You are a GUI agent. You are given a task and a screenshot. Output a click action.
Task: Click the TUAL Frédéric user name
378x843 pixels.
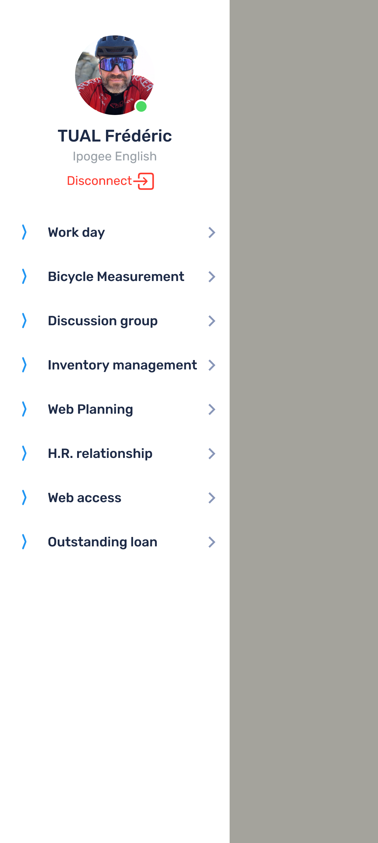115,136
